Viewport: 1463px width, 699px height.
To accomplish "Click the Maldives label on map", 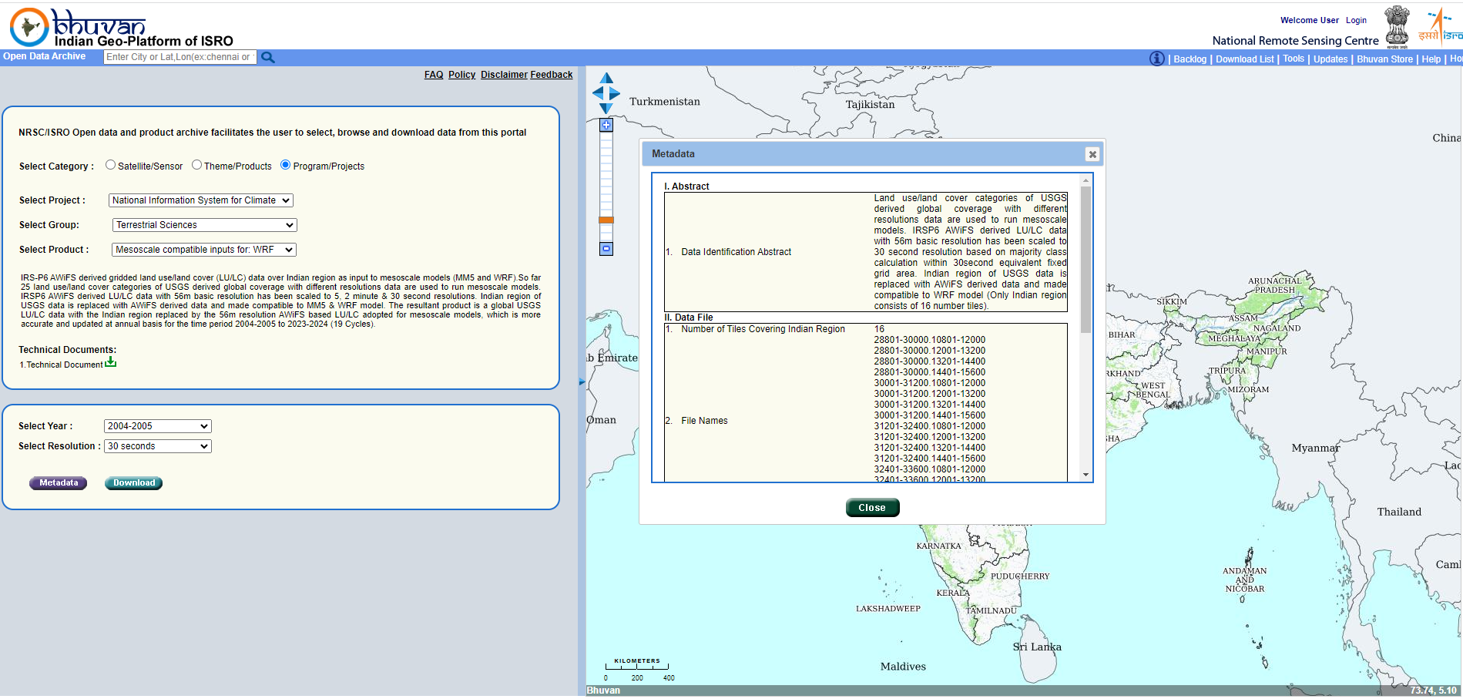I will [903, 667].
